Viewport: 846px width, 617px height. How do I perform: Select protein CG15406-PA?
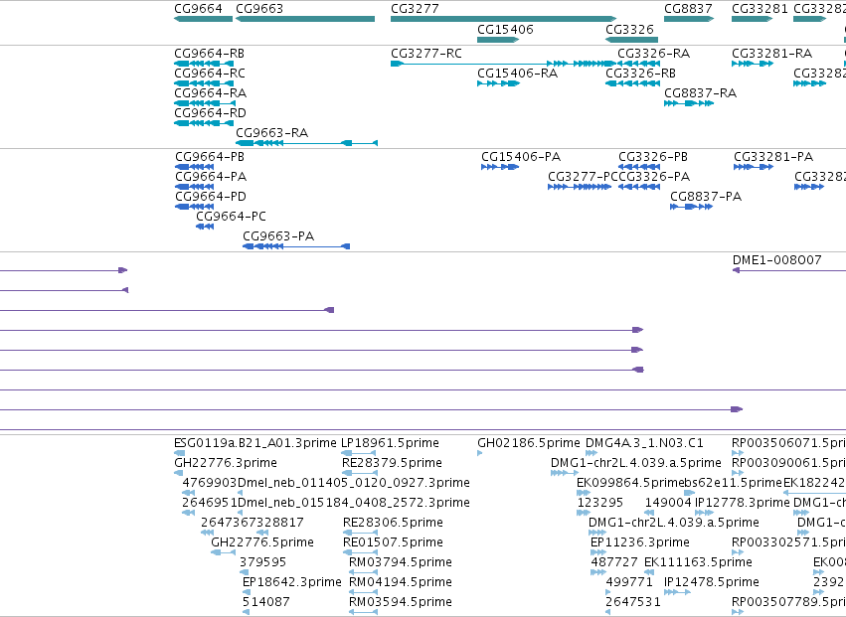pyautogui.click(x=521, y=157)
